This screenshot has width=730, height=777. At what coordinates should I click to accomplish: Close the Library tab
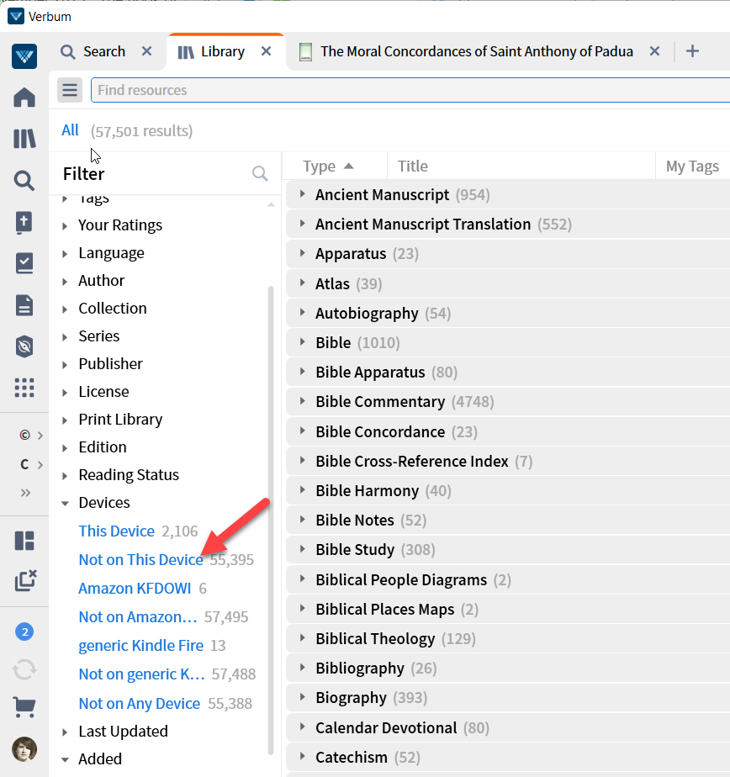click(266, 51)
